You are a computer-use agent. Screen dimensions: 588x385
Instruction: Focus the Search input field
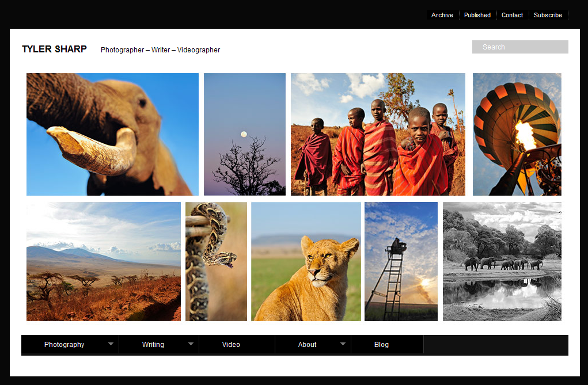pos(520,47)
